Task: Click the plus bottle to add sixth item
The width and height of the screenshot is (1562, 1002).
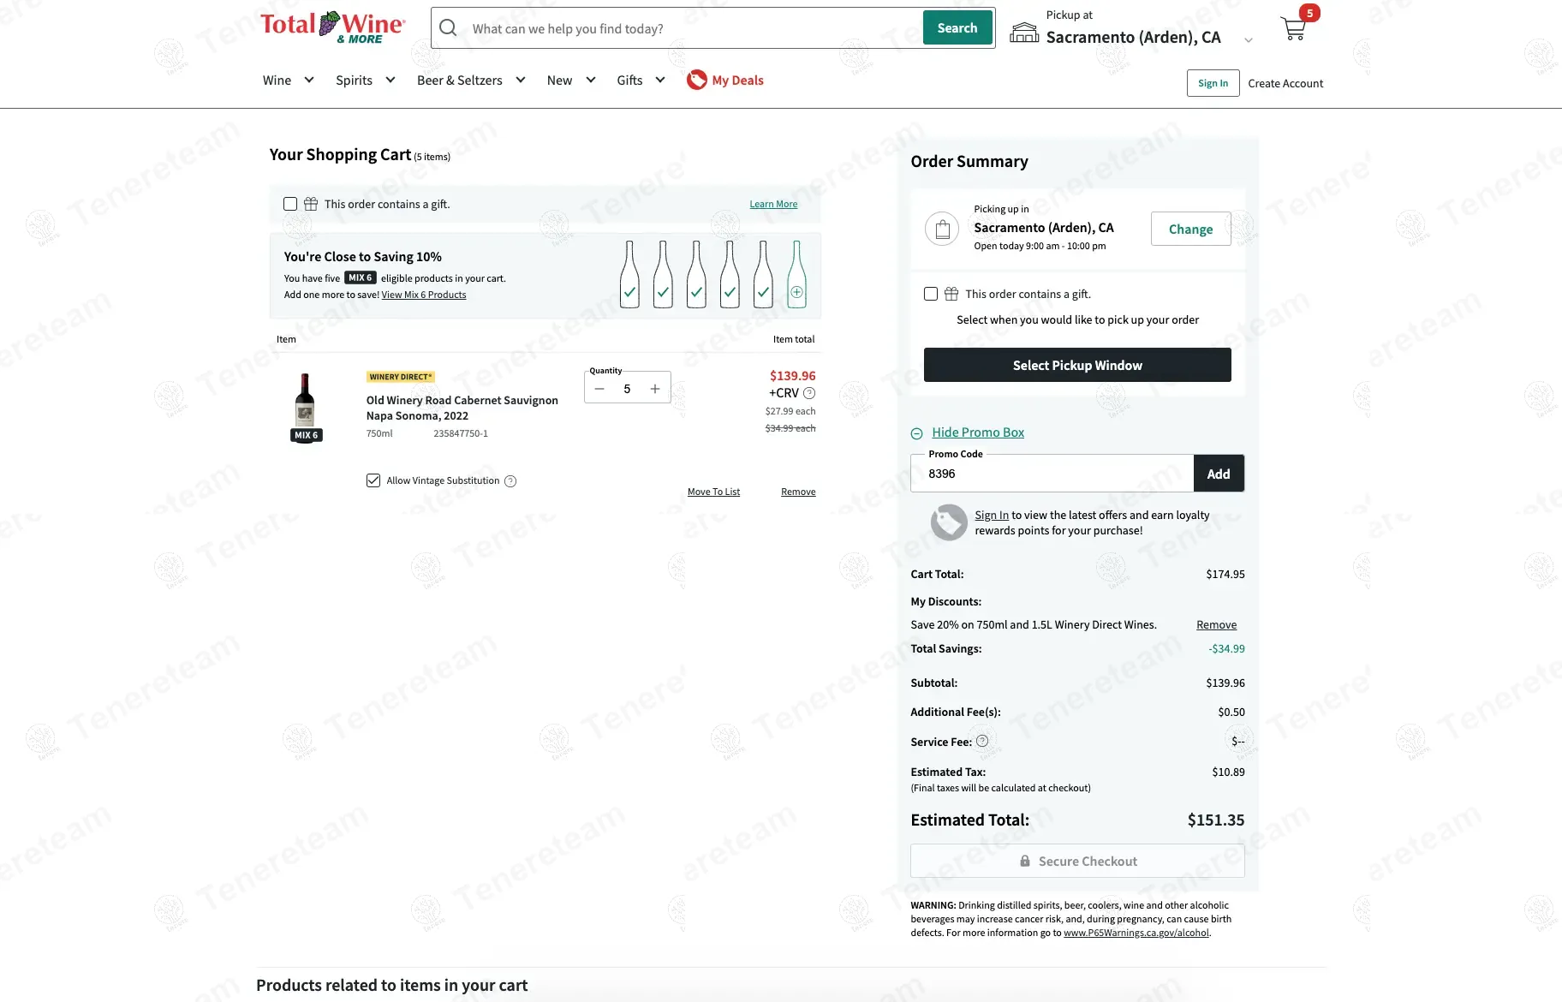Action: pos(796,275)
